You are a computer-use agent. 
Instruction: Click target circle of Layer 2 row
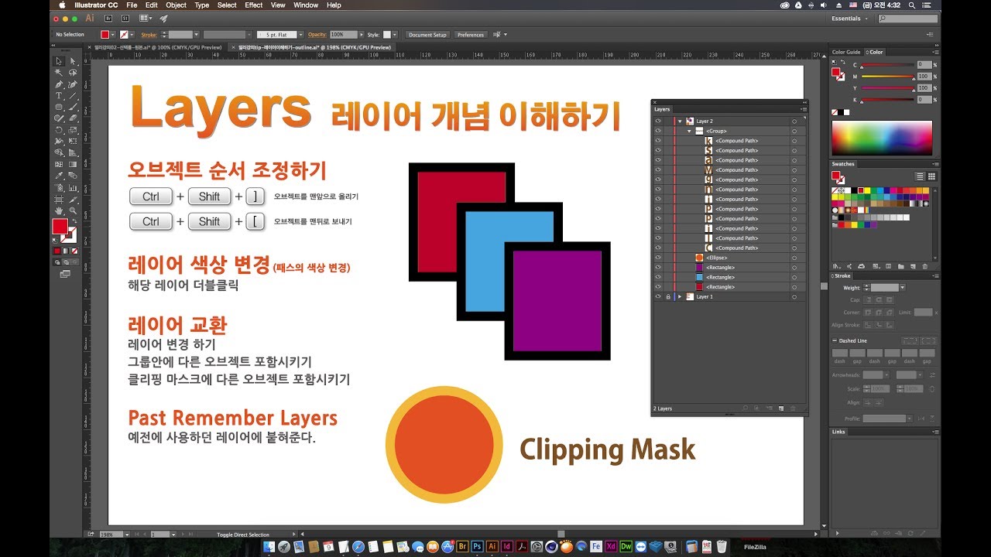[794, 121]
